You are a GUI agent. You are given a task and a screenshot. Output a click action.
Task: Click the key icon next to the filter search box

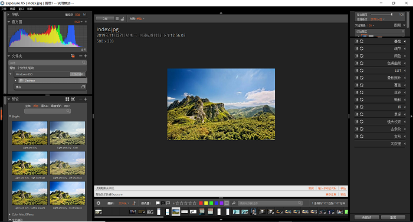234,203
